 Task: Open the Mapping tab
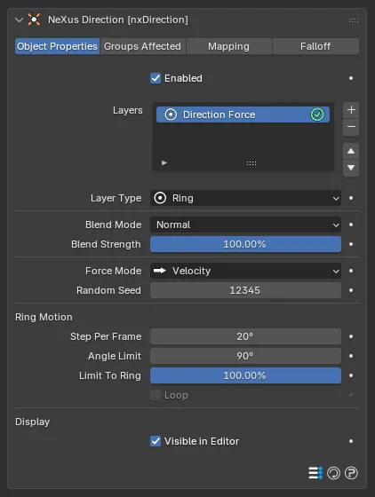coord(228,46)
